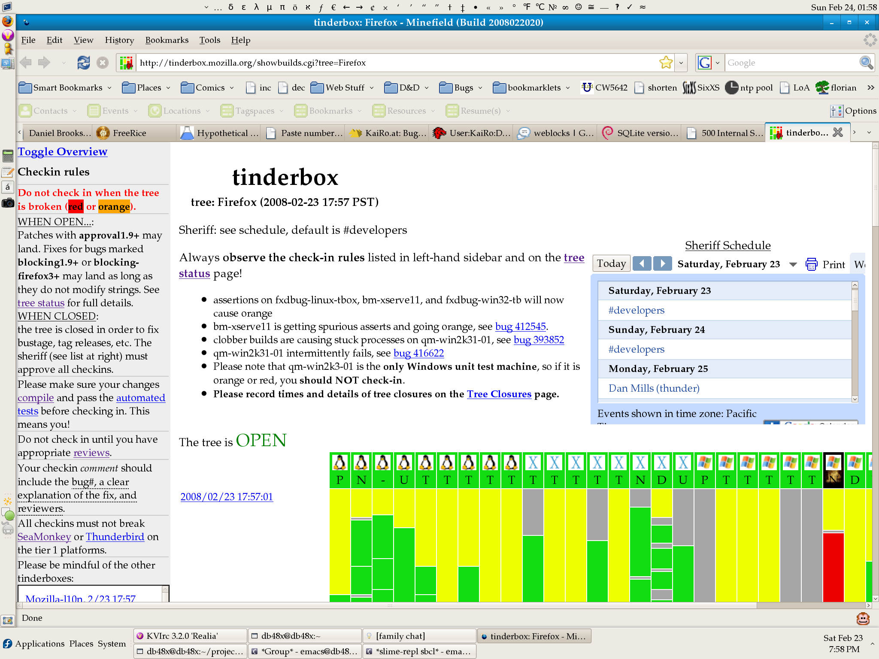
Task: Click the burning build column header icon
Action: (834, 470)
